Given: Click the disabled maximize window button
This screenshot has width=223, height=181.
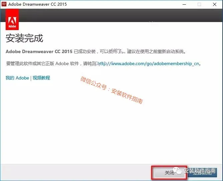Looking at the screenshot, I should point(199,4).
